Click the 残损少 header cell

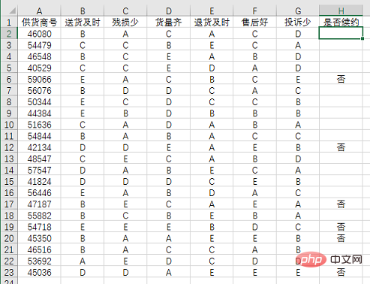click(x=125, y=23)
